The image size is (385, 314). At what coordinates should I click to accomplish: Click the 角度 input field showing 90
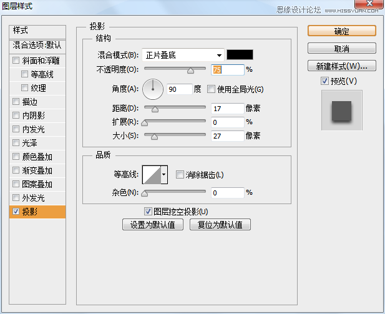(x=180, y=89)
